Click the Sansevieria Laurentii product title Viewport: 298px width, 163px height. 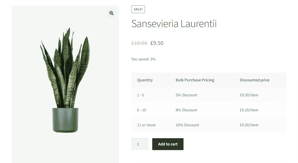tap(174, 24)
